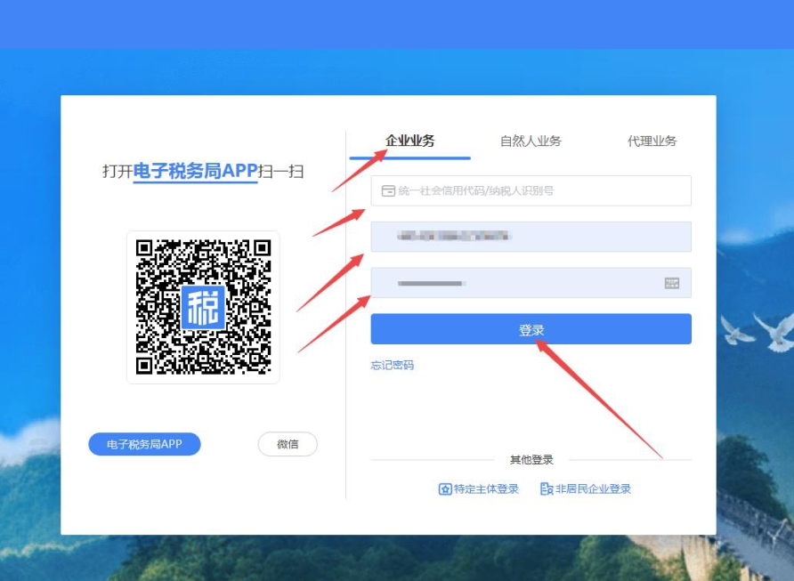Screen dimensions: 794x581
Task: Click the QR code image
Action: click(203, 307)
